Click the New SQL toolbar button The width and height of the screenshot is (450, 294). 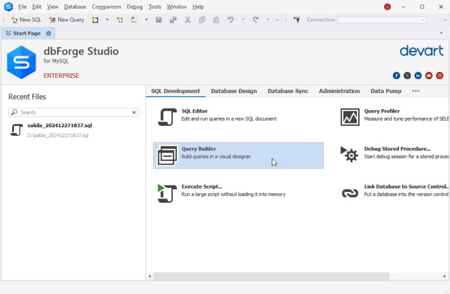pyautogui.click(x=26, y=20)
